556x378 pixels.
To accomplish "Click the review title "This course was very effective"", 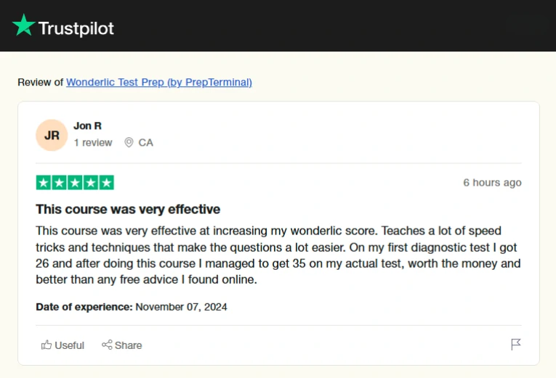I will pyautogui.click(x=128, y=209).
